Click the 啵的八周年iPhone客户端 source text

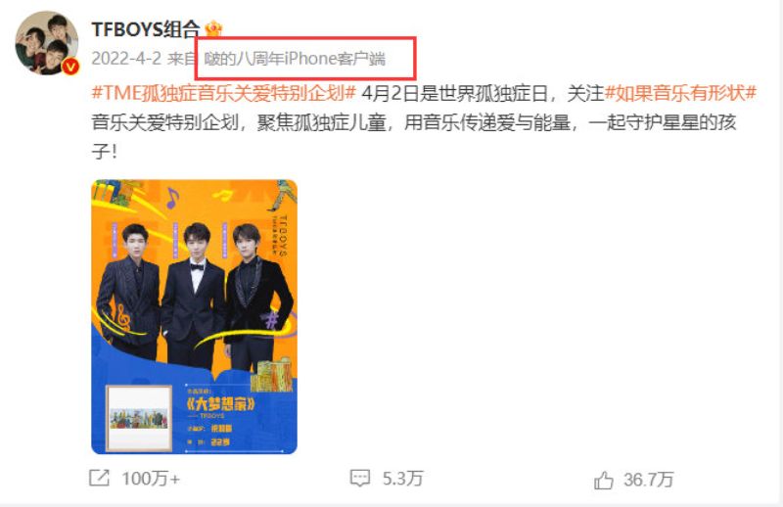295,59
